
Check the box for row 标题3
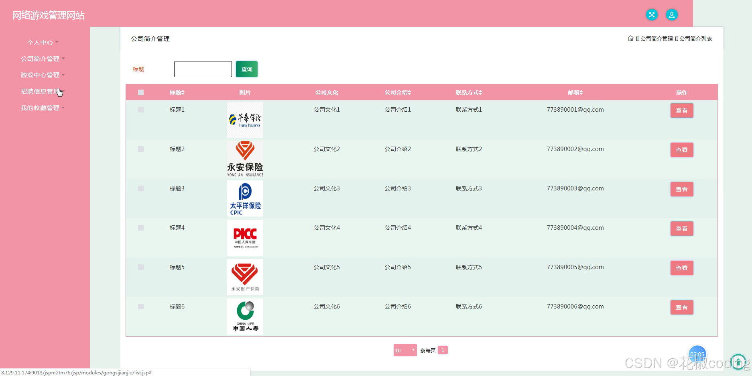pyautogui.click(x=141, y=188)
